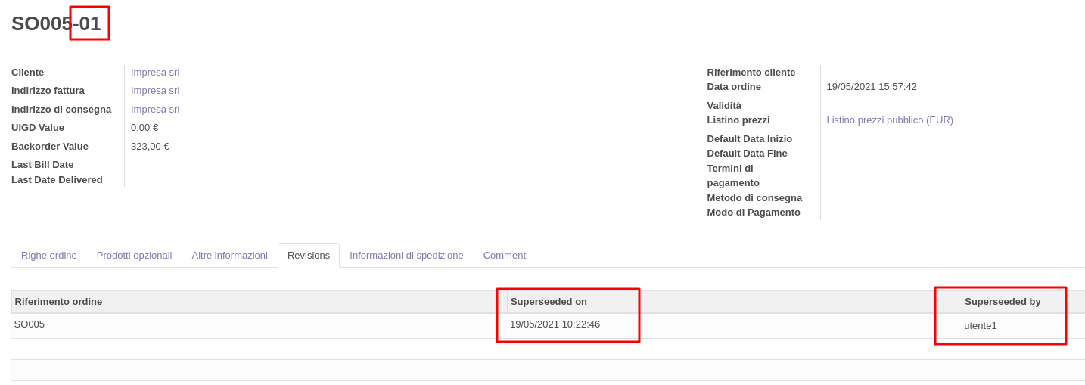Select the Revisions tab
This screenshot has width=1085, height=385.
tap(309, 255)
